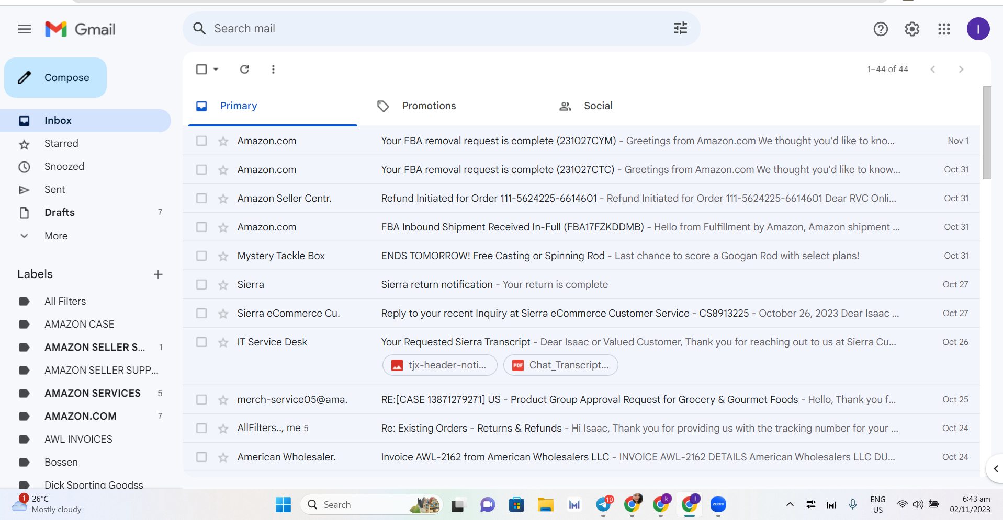
Task: Click the Gmail logo
Action: click(x=80, y=29)
